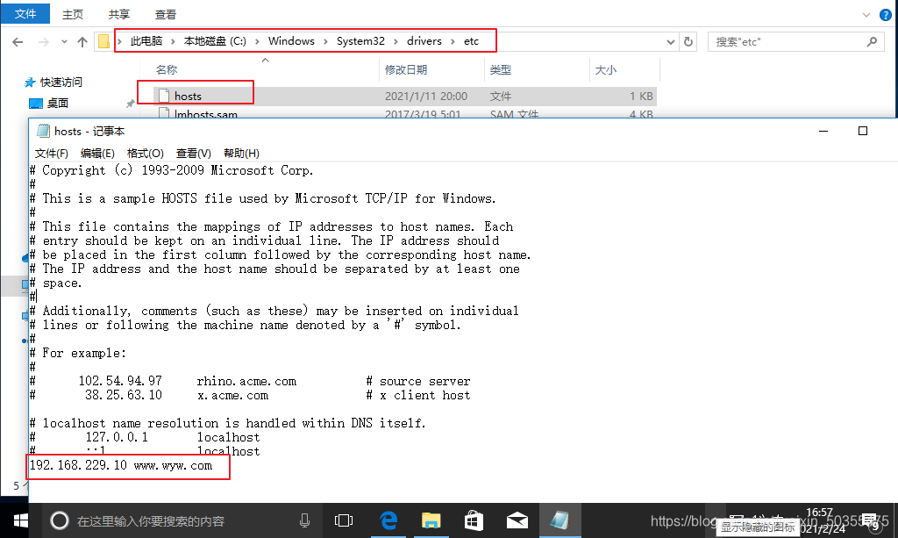Image resolution: width=898 pixels, height=538 pixels.
Task: Select etc breadcrumb in address bar
Action: tap(471, 41)
